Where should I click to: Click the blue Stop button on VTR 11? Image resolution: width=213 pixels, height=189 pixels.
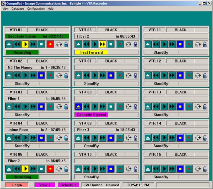(180, 44)
